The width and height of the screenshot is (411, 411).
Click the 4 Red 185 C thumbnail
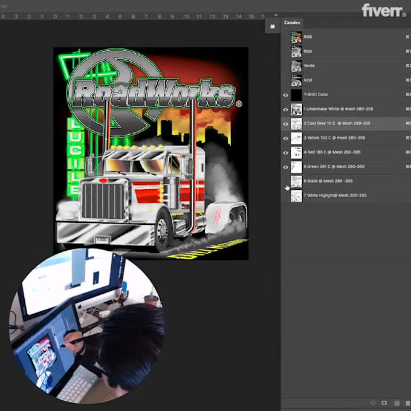[x=296, y=152]
